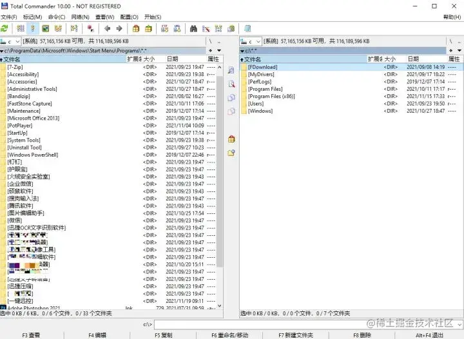464x339 pixels.
Task: Open the new URL connection icon
Action: pos(177,29)
